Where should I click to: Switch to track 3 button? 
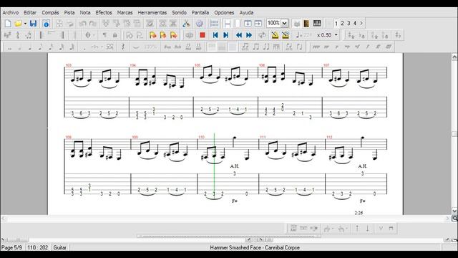(349, 23)
